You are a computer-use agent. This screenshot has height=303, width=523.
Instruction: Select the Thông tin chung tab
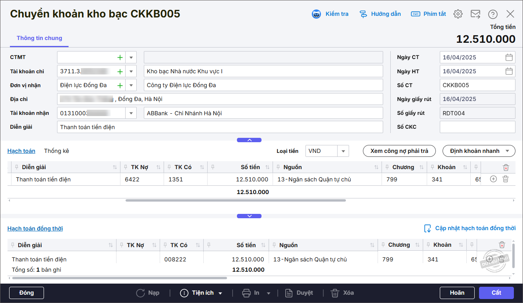39,38
